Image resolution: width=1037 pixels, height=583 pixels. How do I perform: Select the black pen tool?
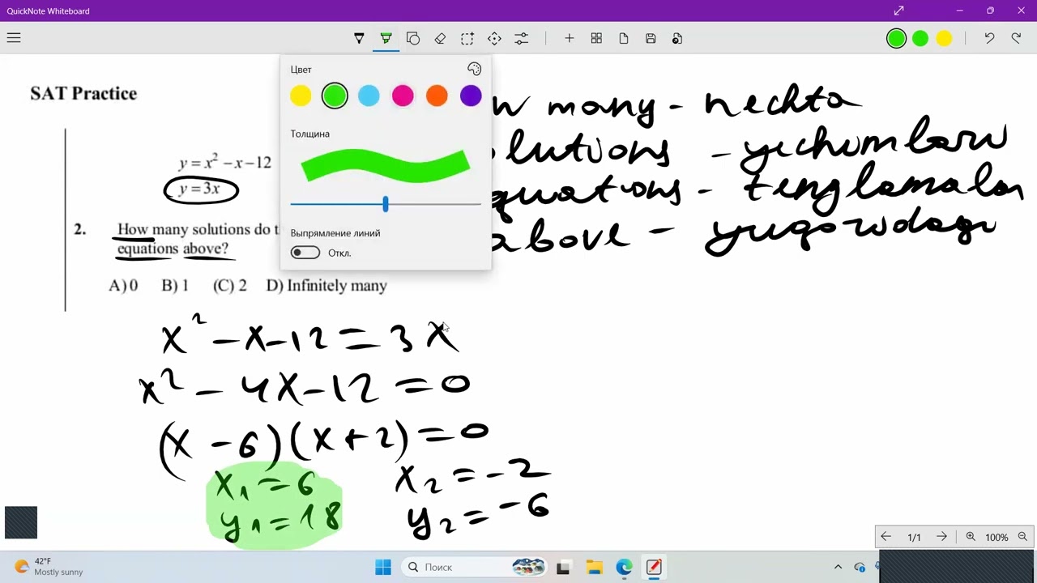(359, 38)
